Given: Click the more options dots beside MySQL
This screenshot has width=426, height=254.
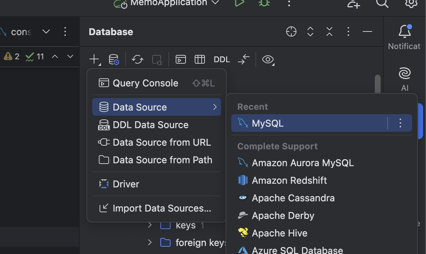Looking at the screenshot, I should [400, 123].
